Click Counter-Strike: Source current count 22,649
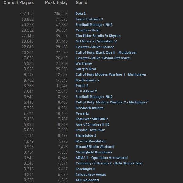 27,47
